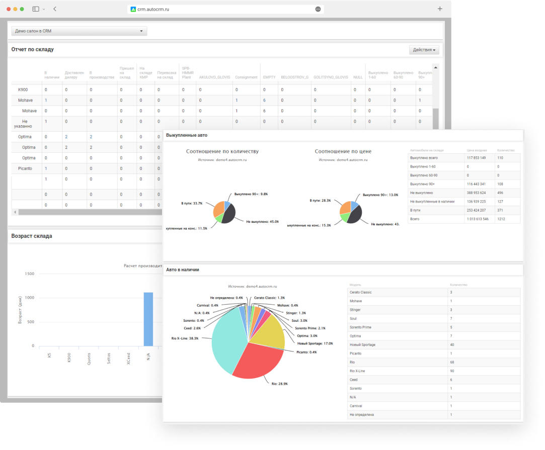Click the ellipsis icon in address bar

coord(318,9)
